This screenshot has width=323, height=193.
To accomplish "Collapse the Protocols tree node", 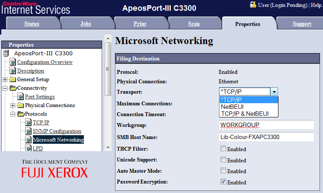I will tap(13, 114).
